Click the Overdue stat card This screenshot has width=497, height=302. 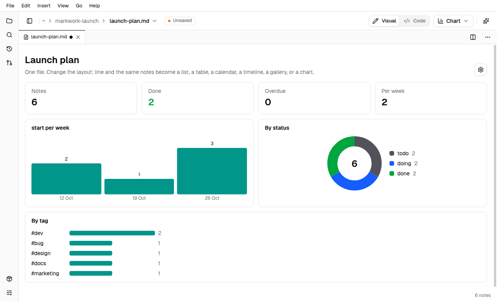(314, 98)
